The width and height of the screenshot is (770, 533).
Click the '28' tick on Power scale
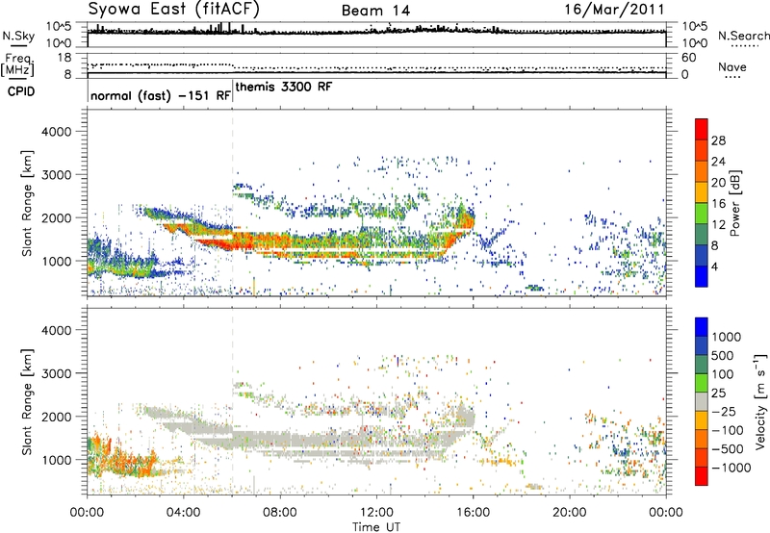click(718, 140)
